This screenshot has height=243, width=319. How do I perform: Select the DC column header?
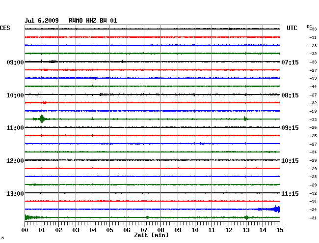coord(309,27)
